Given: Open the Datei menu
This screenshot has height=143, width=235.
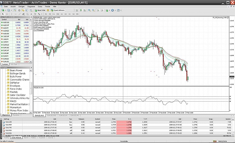Looking at the screenshot, I should pos(6,7).
